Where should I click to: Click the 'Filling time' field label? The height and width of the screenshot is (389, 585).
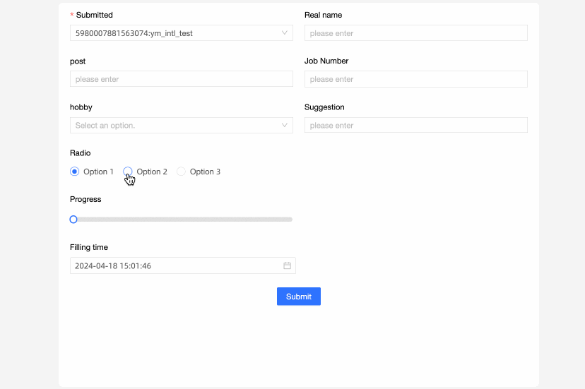[89, 247]
